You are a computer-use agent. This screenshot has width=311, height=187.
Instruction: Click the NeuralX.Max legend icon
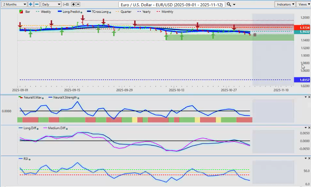pyautogui.click(x=21, y=97)
